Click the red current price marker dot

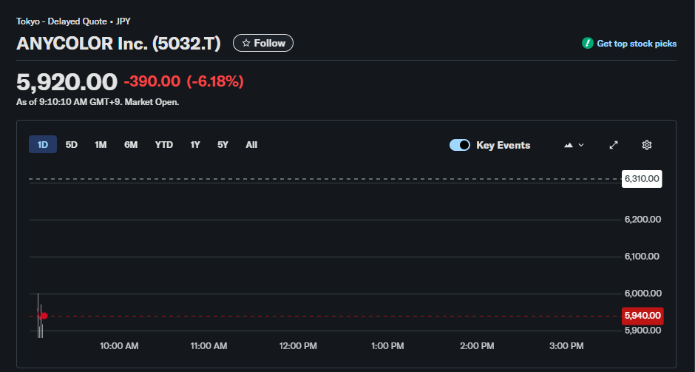coord(44,316)
